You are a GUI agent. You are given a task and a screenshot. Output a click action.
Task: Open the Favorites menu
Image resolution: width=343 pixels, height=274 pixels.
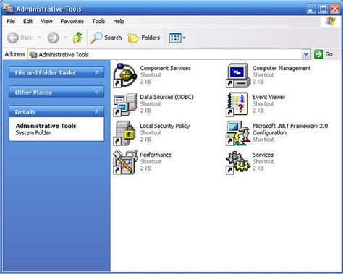[x=72, y=21]
